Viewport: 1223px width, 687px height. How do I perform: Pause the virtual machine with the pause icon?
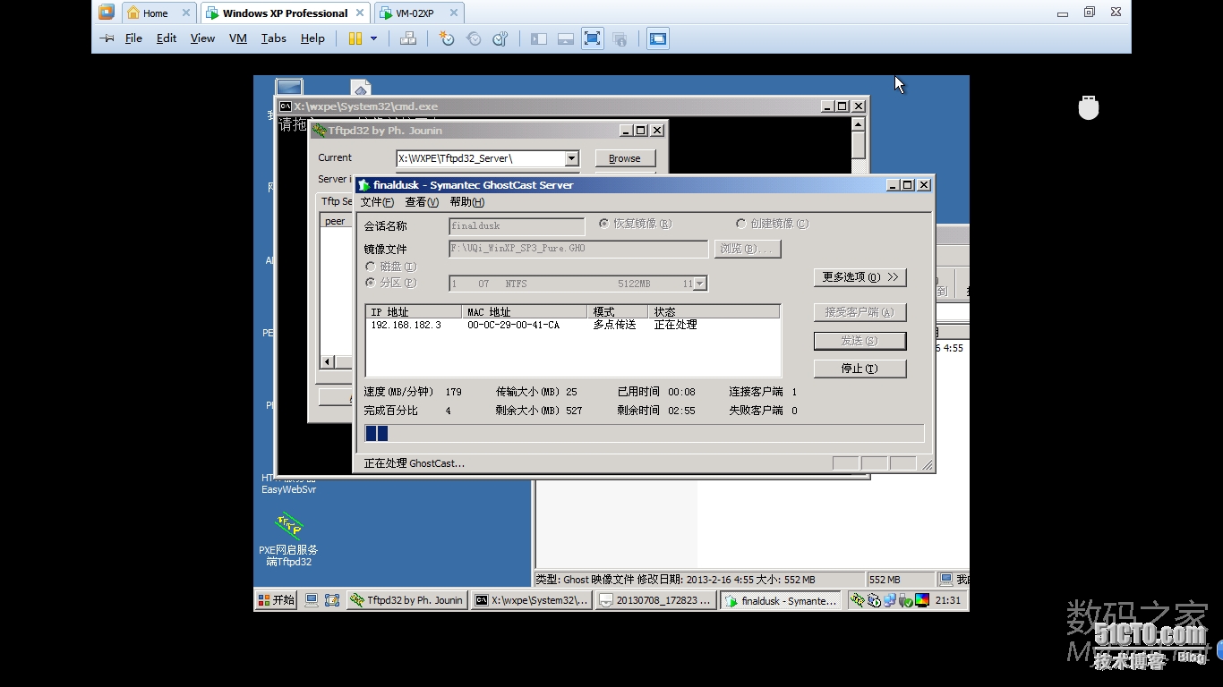tap(355, 38)
